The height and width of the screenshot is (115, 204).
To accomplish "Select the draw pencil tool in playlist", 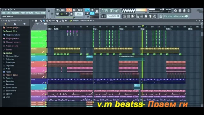I will tap(41, 21).
